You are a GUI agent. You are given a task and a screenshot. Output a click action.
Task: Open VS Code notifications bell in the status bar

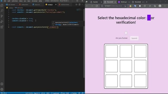83,93
